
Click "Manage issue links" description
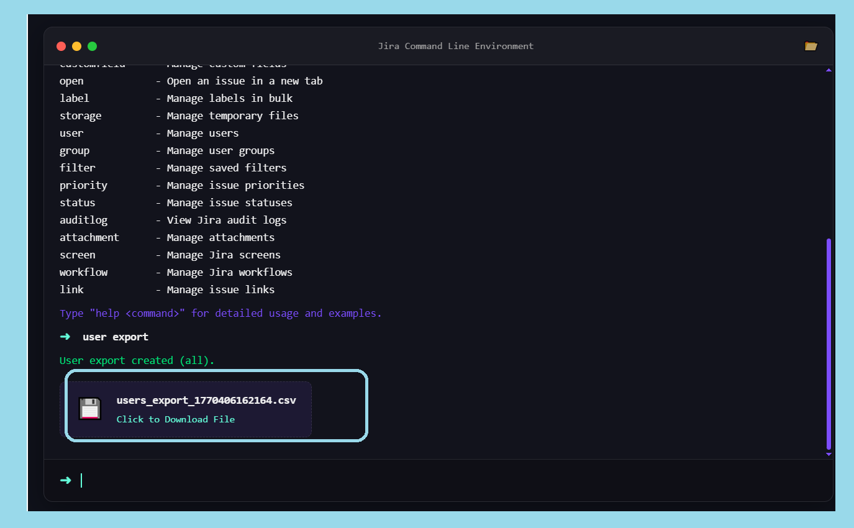coord(220,289)
